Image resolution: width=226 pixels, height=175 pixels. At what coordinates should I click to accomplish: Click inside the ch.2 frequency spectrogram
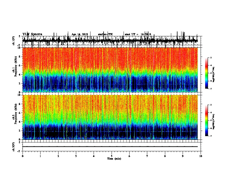[110, 117]
